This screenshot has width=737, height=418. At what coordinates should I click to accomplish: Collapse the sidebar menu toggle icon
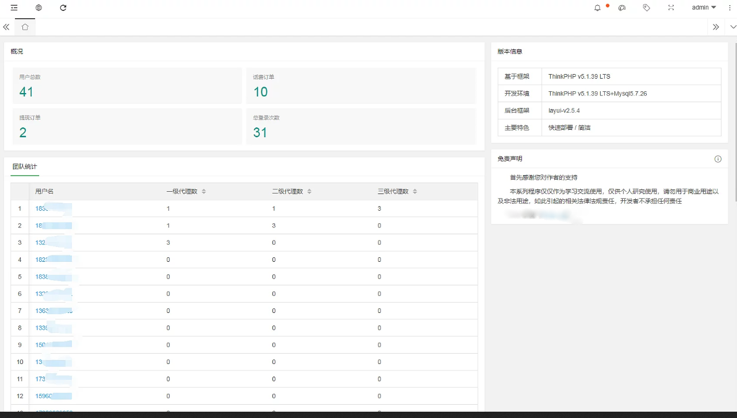14,8
